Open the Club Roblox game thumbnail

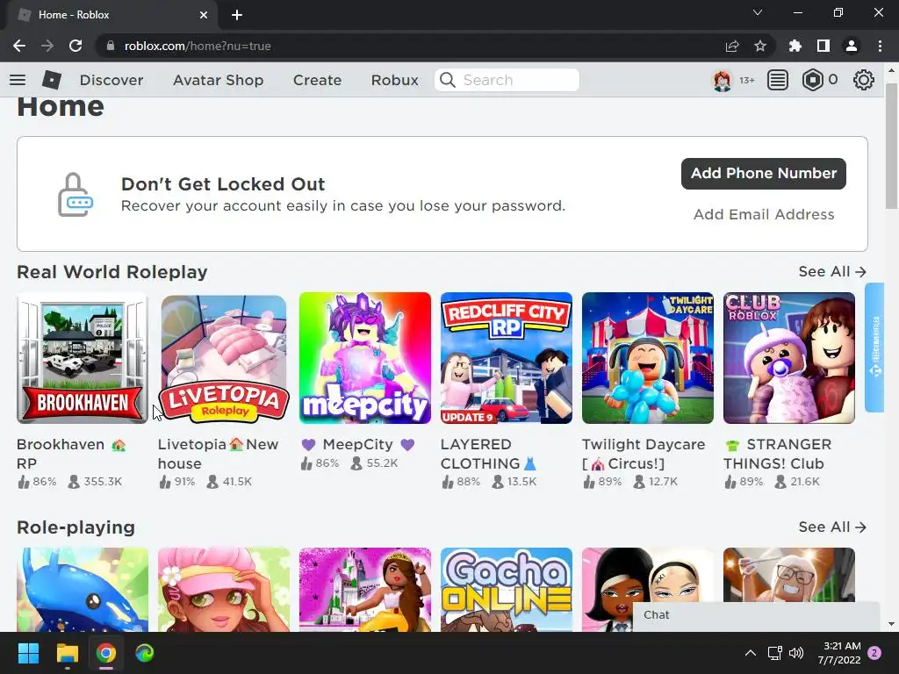pyautogui.click(x=789, y=358)
